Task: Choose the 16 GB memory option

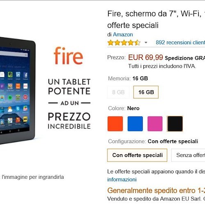Action: tap(146, 92)
